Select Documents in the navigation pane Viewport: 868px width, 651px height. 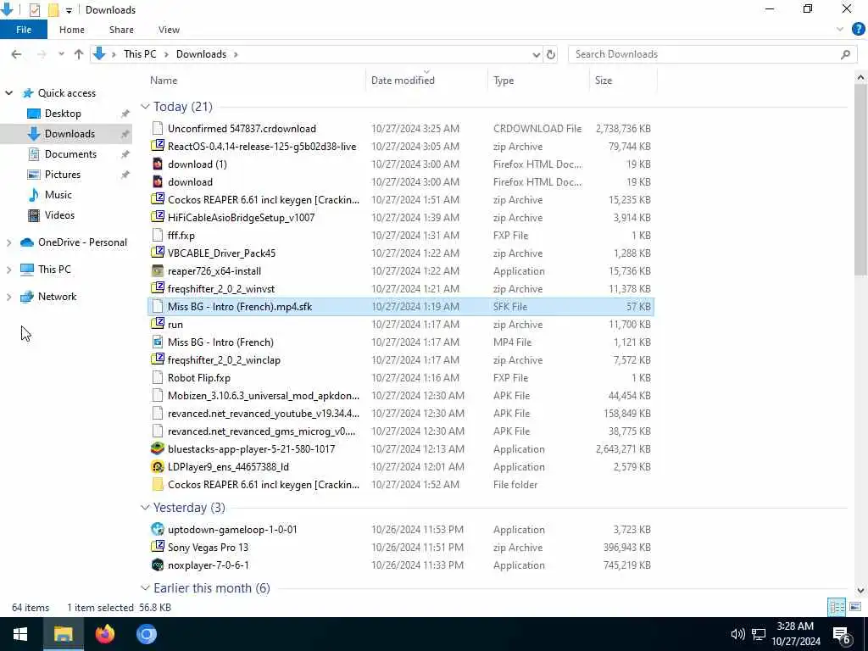70,154
